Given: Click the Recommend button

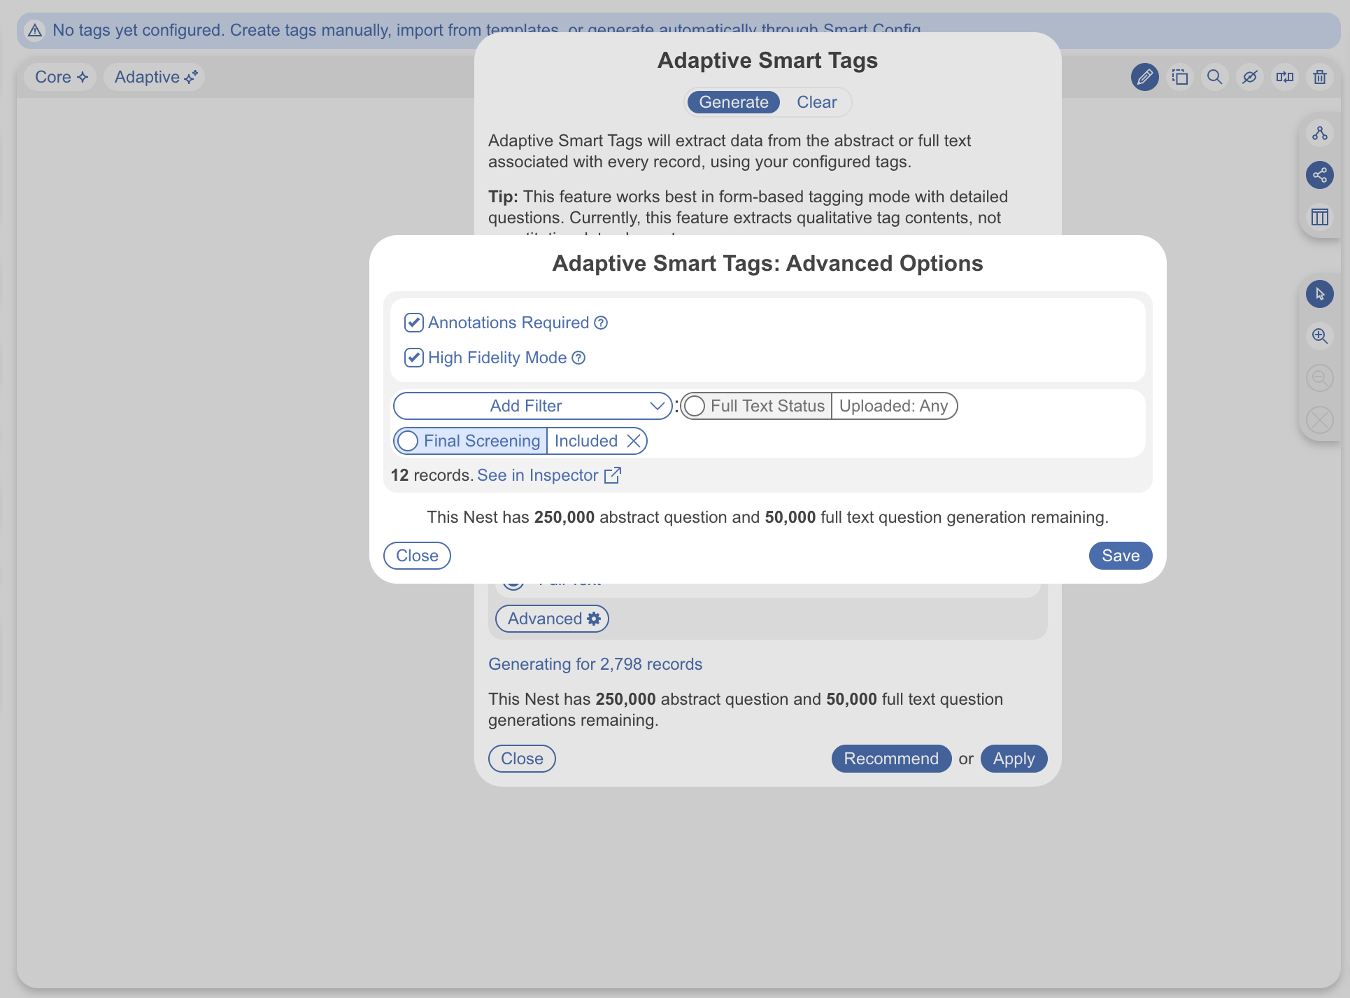Looking at the screenshot, I should click(x=891, y=759).
